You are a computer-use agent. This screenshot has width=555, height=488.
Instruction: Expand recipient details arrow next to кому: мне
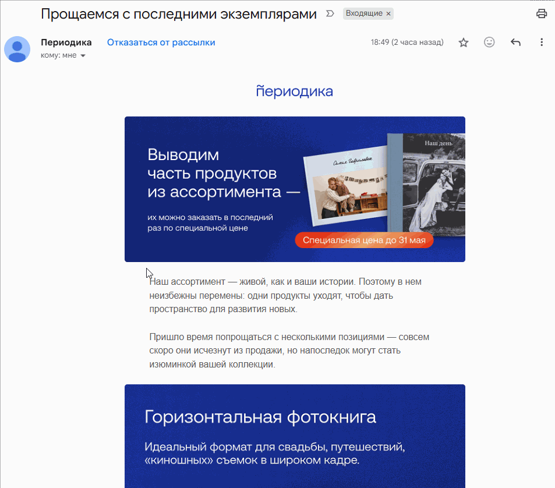(x=83, y=55)
